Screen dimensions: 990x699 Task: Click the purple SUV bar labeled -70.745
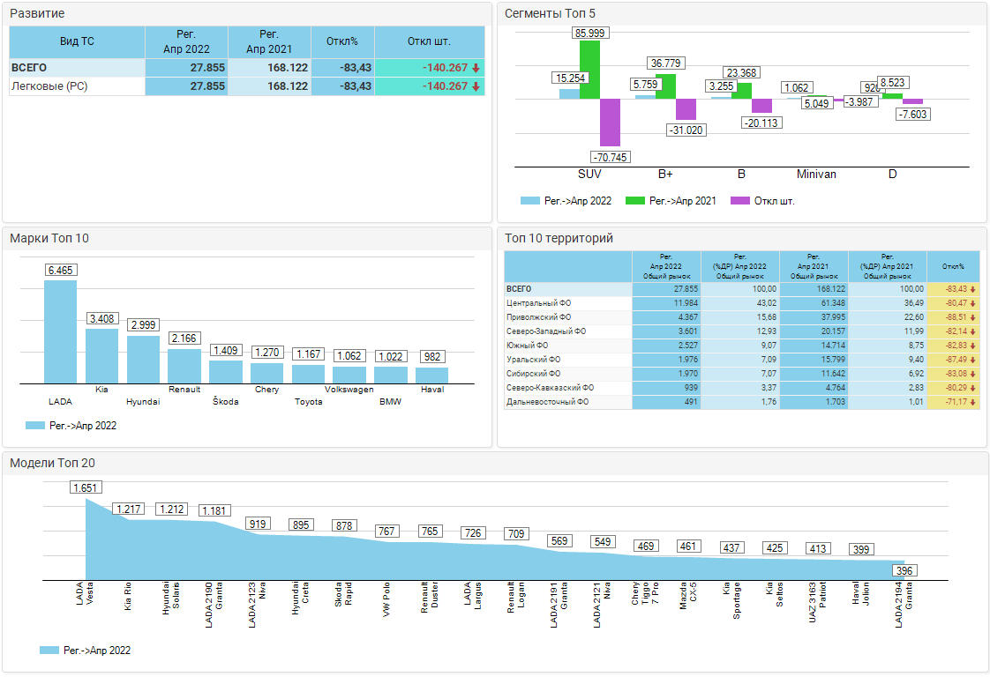pyautogui.click(x=610, y=123)
